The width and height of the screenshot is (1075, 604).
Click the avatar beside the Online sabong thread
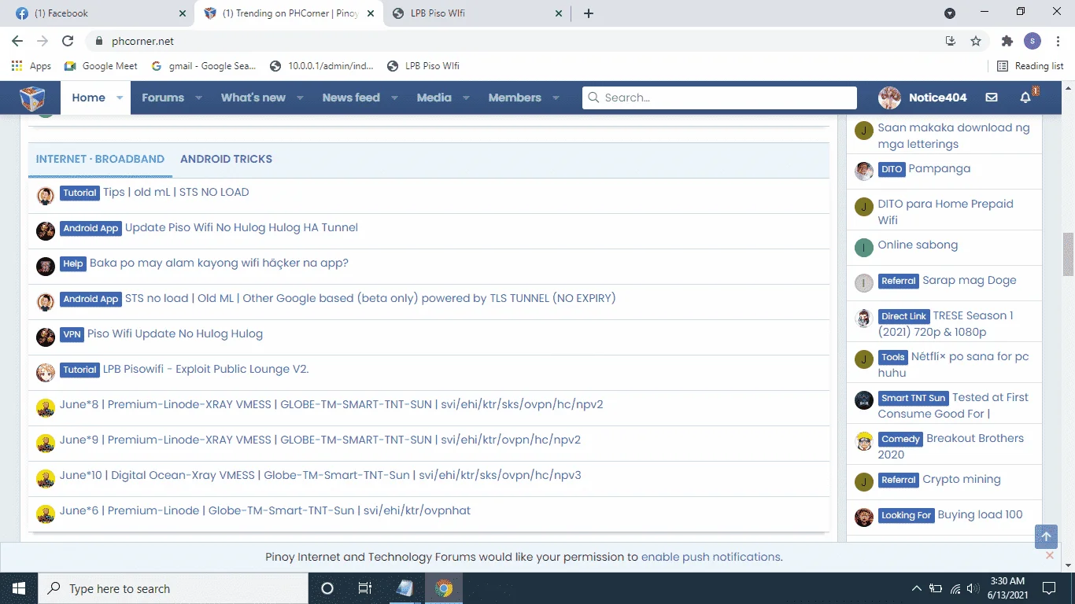point(864,248)
